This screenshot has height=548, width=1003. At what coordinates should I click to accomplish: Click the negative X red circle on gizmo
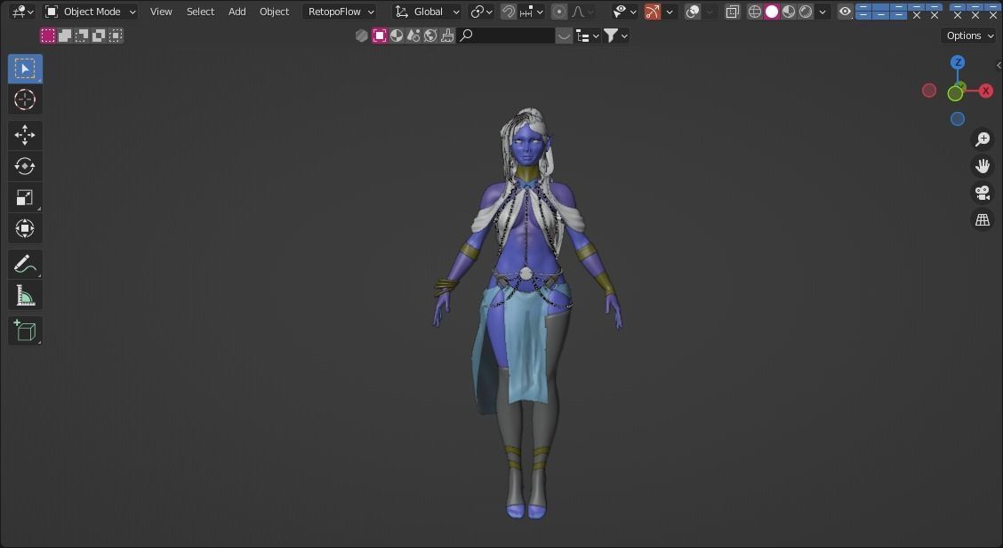pos(929,91)
